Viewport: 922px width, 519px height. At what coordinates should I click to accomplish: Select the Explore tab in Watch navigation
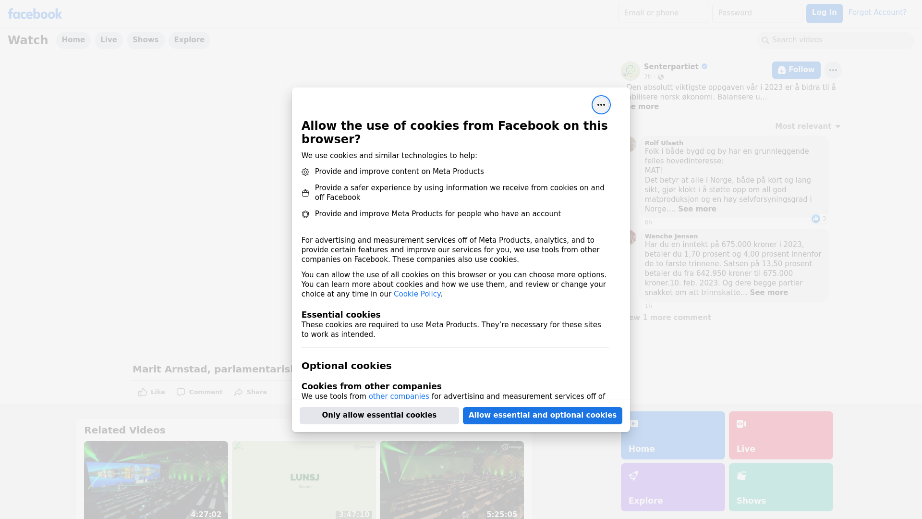(189, 40)
